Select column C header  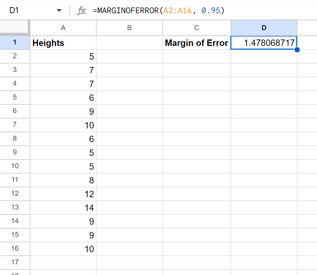point(197,28)
